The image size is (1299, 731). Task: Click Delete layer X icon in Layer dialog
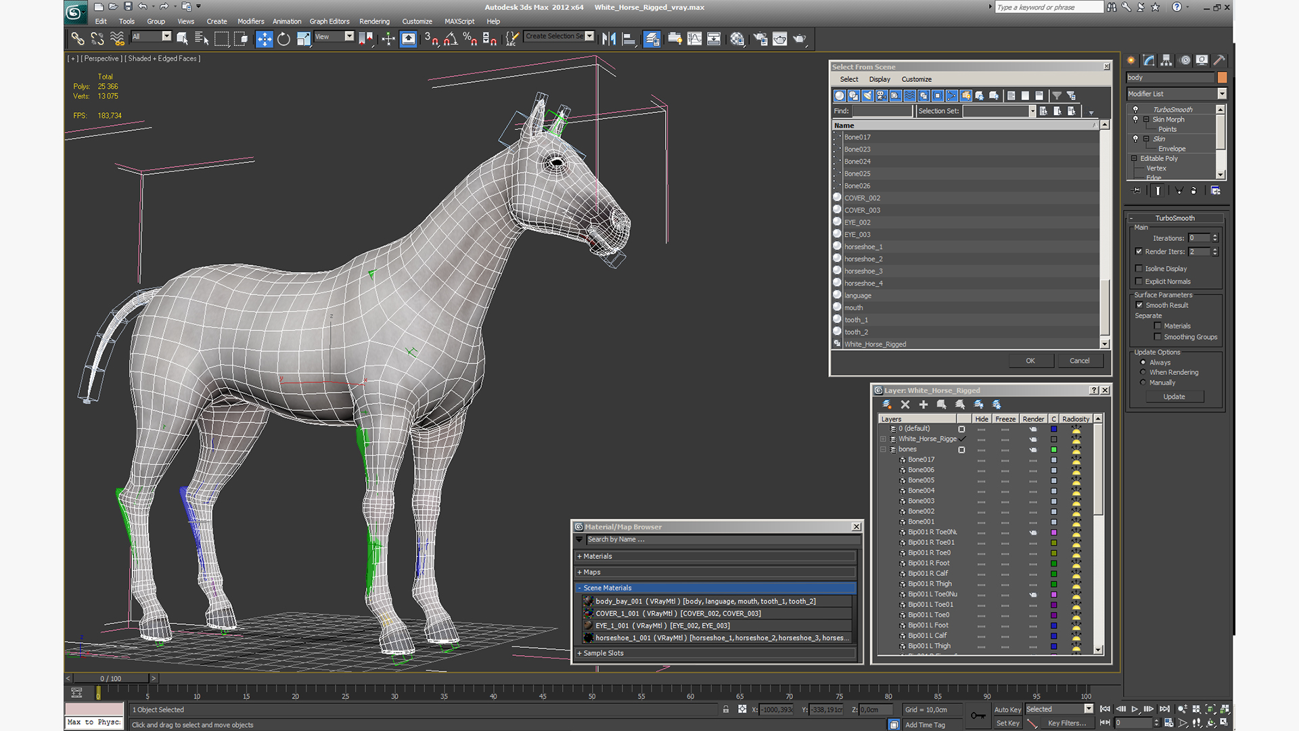905,404
